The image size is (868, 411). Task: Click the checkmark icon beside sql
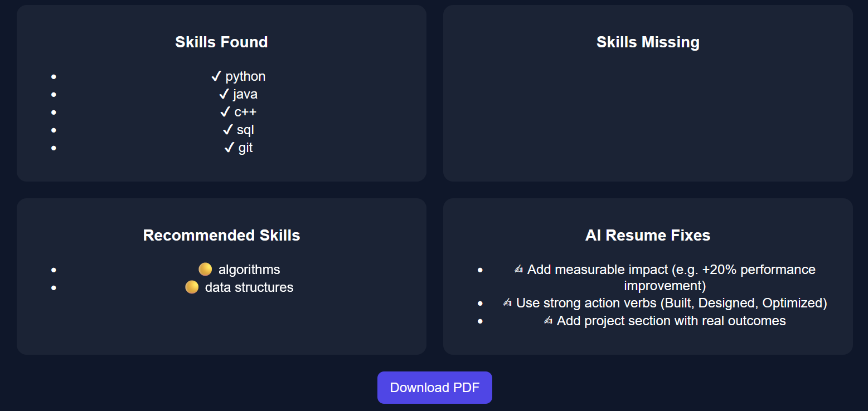pyautogui.click(x=227, y=130)
